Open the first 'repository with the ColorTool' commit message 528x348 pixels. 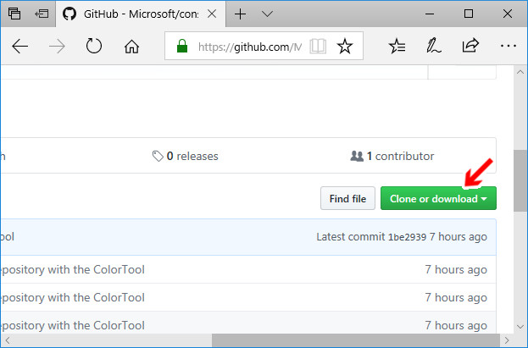tap(72, 269)
